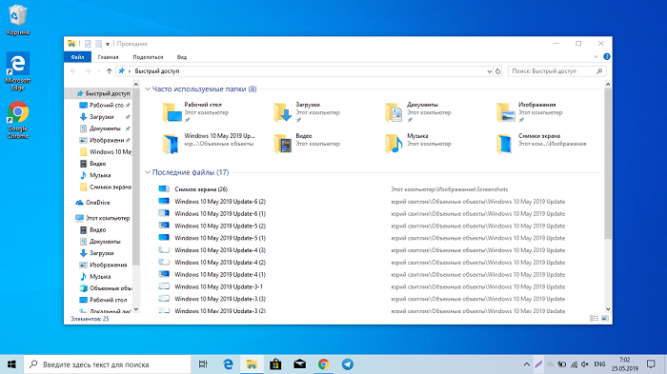667x374 pixels.
Task: Switch to large icons view layout button
Action: (605, 318)
